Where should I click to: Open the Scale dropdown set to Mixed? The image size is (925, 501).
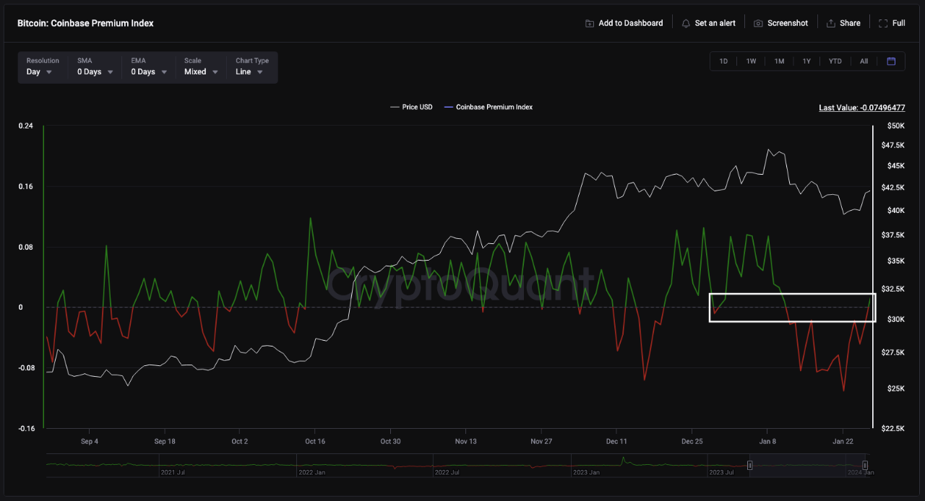[x=200, y=71]
